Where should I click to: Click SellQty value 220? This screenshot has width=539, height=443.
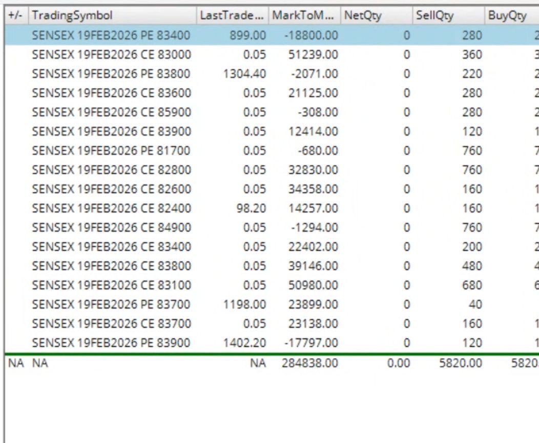point(472,74)
